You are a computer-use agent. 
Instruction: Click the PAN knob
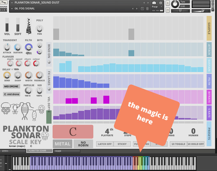39,29
